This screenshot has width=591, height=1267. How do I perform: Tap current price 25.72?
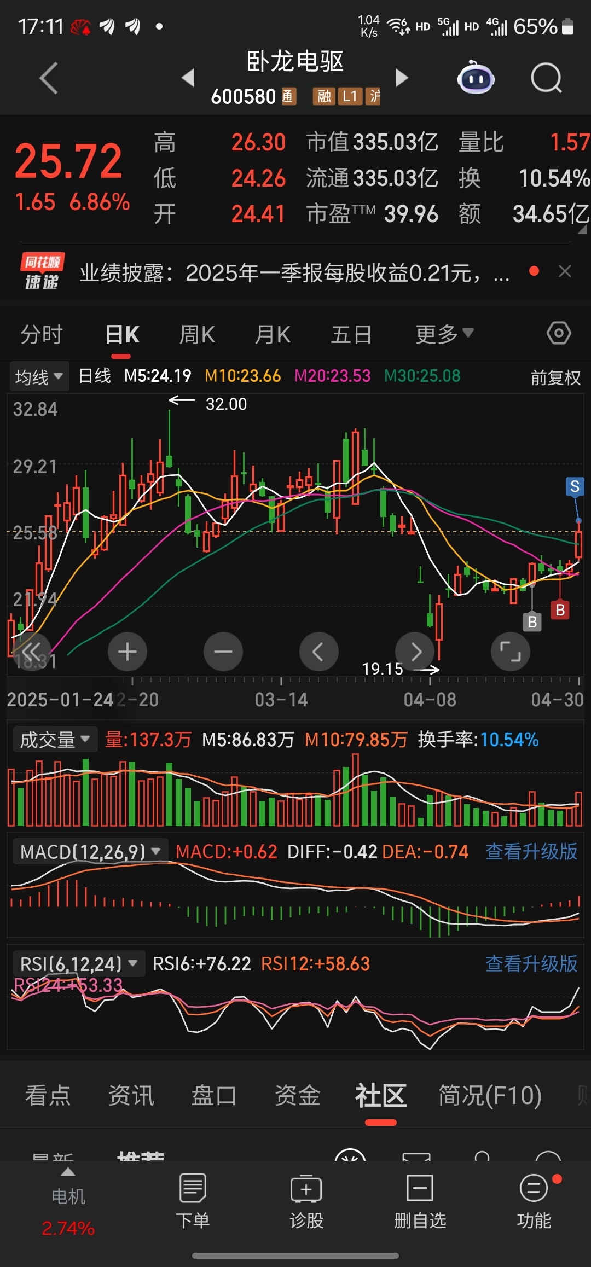(68, 161)
